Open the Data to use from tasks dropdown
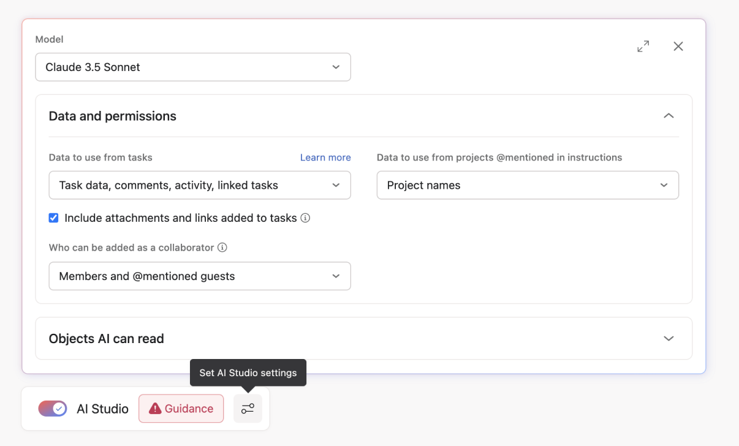This screenshot has width=739, height=446. (200, 184)
